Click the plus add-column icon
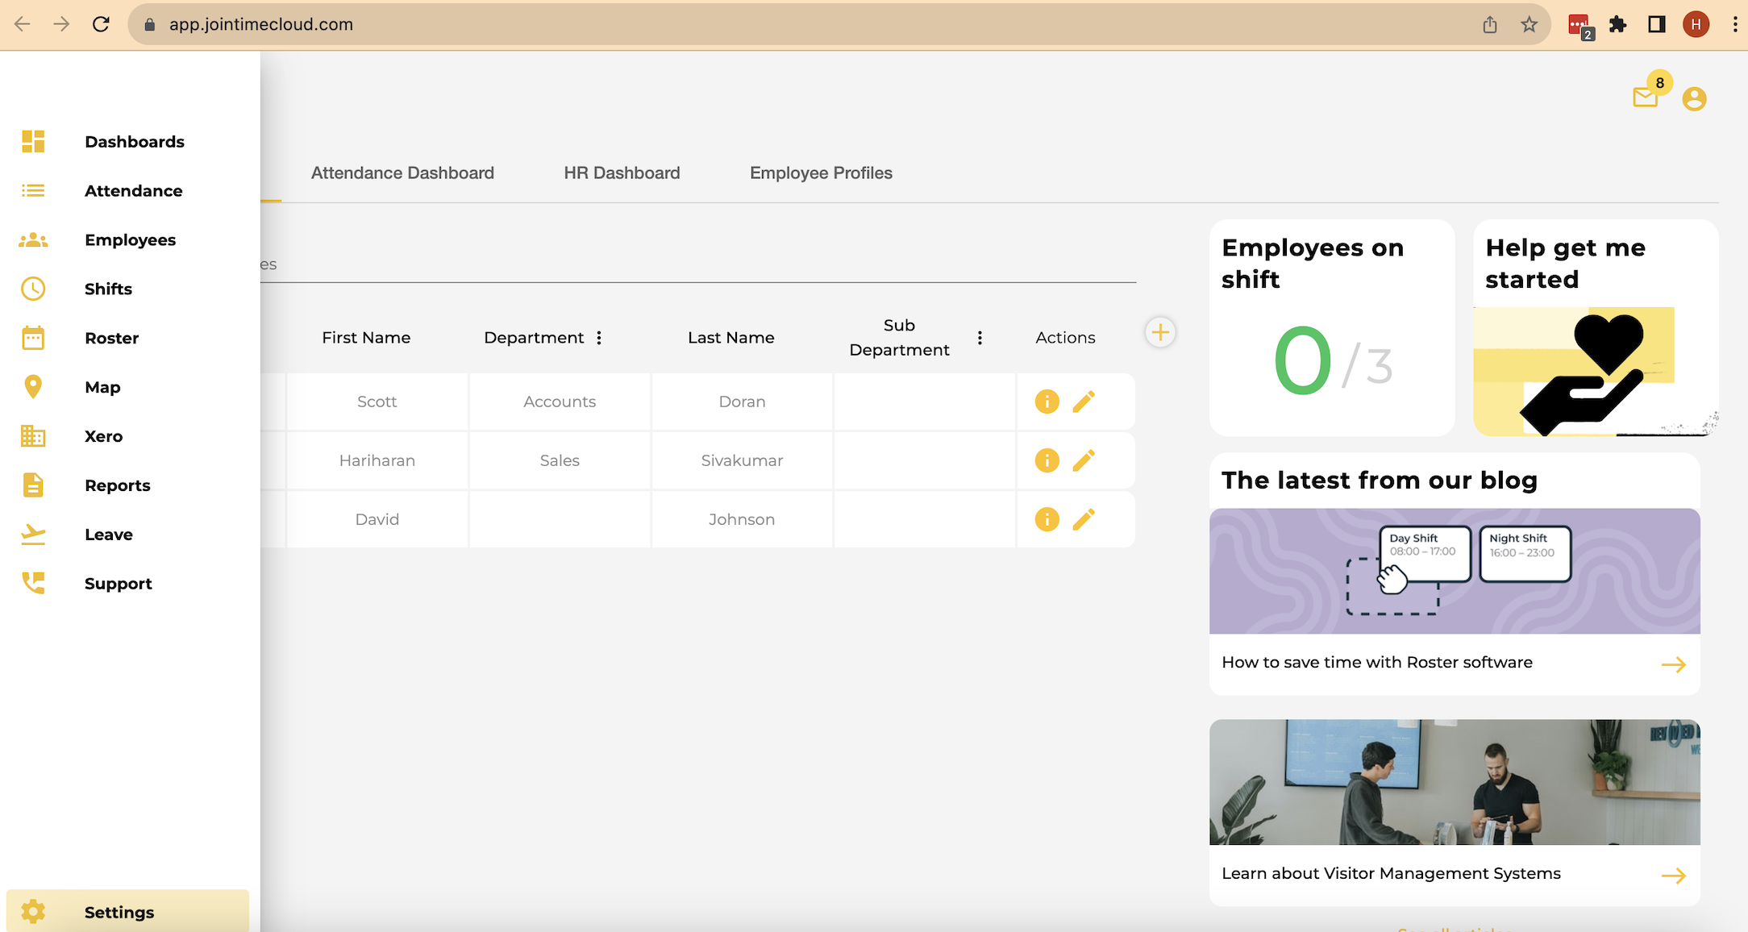The width and height of the screenshot is (1748, 932). point(1160,332)
